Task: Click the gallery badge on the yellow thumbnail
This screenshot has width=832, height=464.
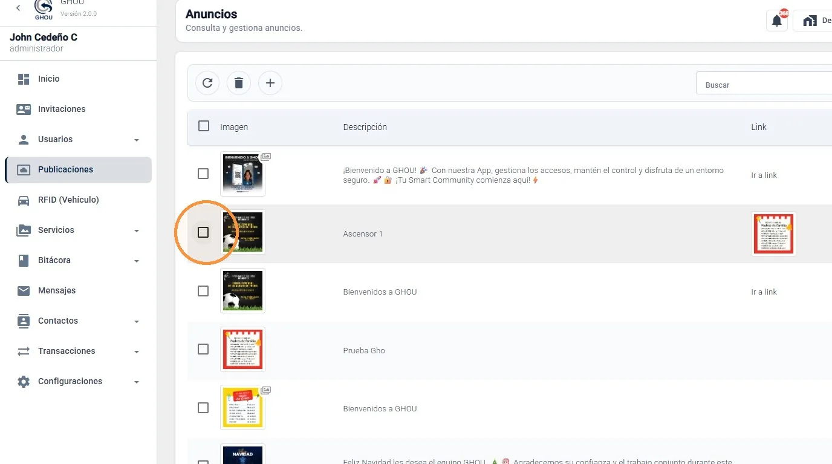Action: [x=266, y=390]
